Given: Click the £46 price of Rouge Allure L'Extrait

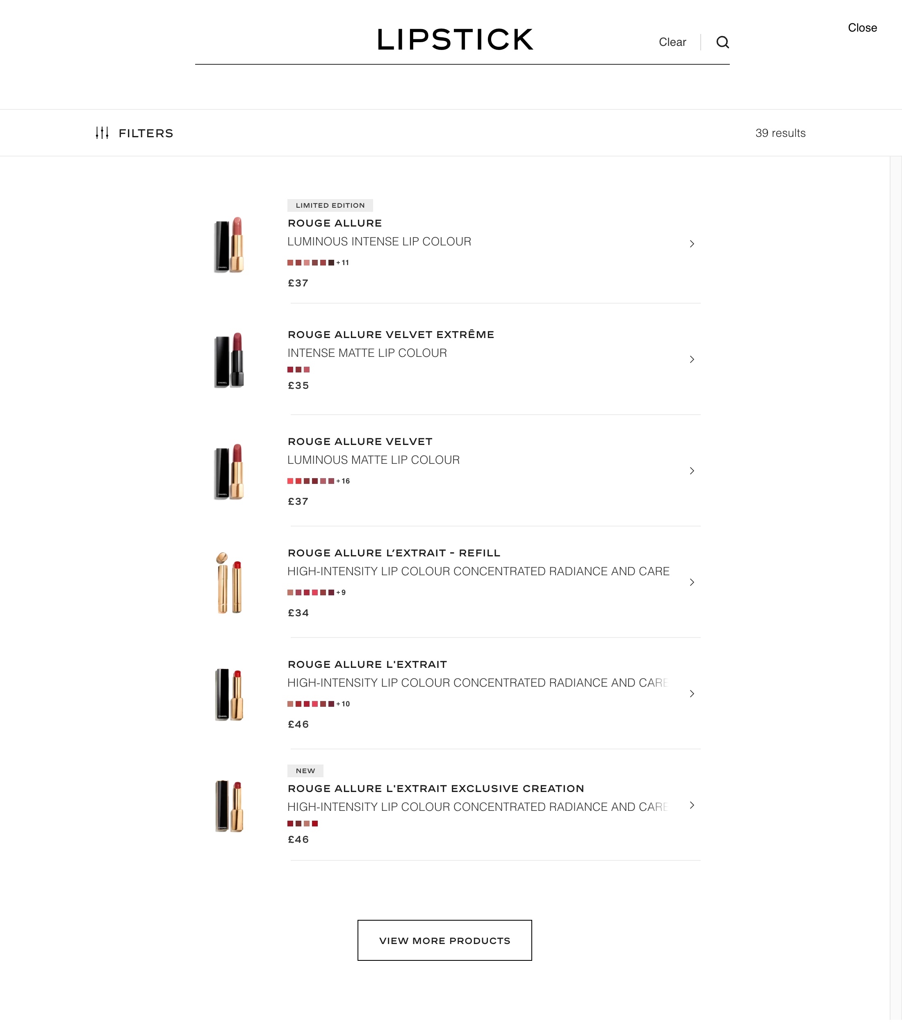Looking at the screenshot, I should coord(298,724).
